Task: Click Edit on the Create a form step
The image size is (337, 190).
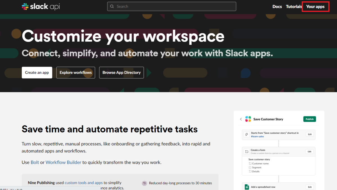Action: pyautogui.click(x=309, y=152)
